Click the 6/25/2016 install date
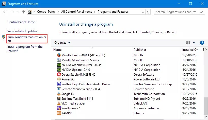Viewport: 208px width, 120px height. (x=189, y=98)
